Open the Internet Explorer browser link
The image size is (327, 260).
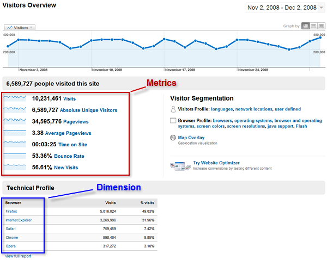pyautogui.click(x=19, y=220)
